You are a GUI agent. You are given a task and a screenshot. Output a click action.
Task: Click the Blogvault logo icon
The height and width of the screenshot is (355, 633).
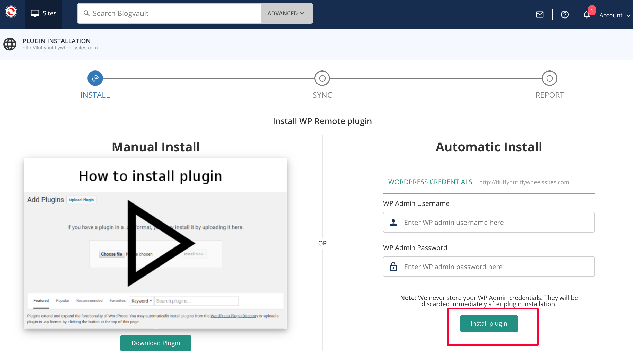[x=11, y=12]
